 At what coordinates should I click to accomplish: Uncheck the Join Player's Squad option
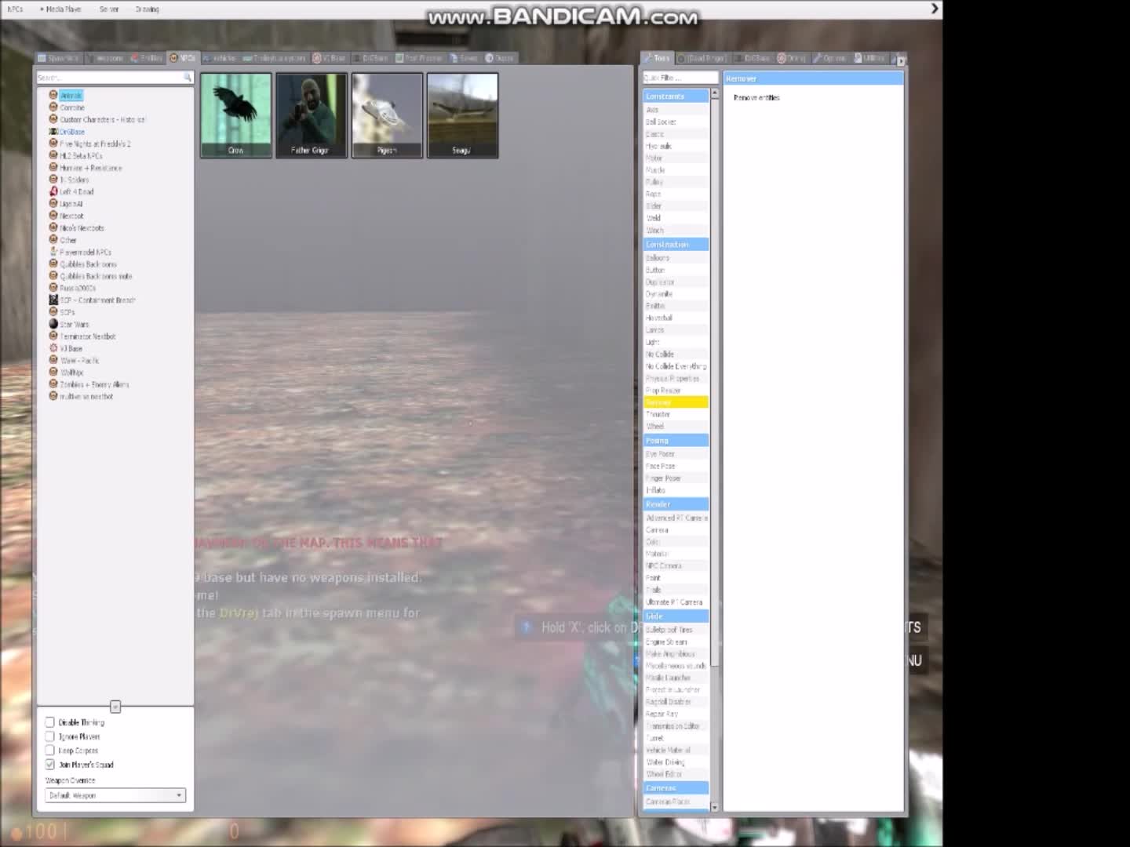coord(50,765)
